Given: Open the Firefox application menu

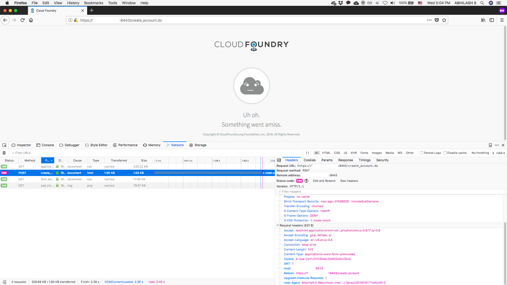Looking at the screenshot, I should 502,20.
